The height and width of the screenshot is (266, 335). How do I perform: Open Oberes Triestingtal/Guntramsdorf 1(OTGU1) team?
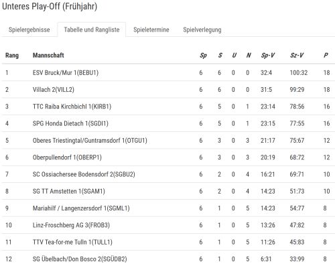(90, 141)
